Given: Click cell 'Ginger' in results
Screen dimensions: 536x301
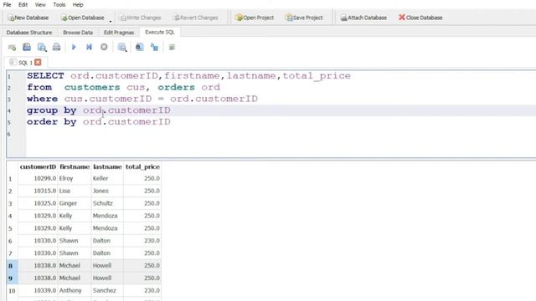Looking at the screenshot, I should click(75, 203).
